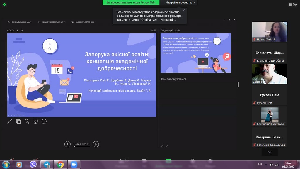
Task: Click the Заметки отсутствуют notes text
Action: (173, 79)
